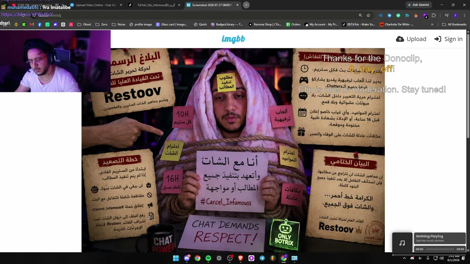470x264 pixels.
Task: Open the Gmail bookmark icon
Action: tap(32, 25)
